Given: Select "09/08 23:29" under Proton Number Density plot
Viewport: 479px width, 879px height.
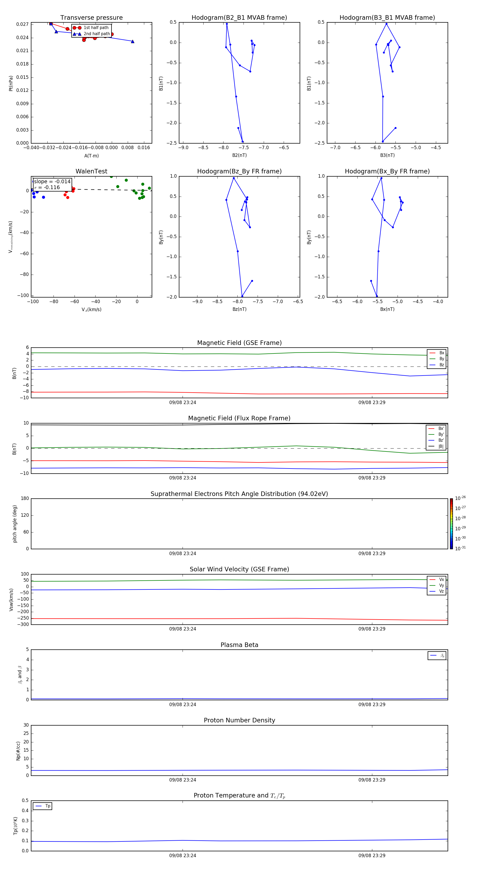Looking at the screenshot, I should pyautogui.click(x=372, y=780).
